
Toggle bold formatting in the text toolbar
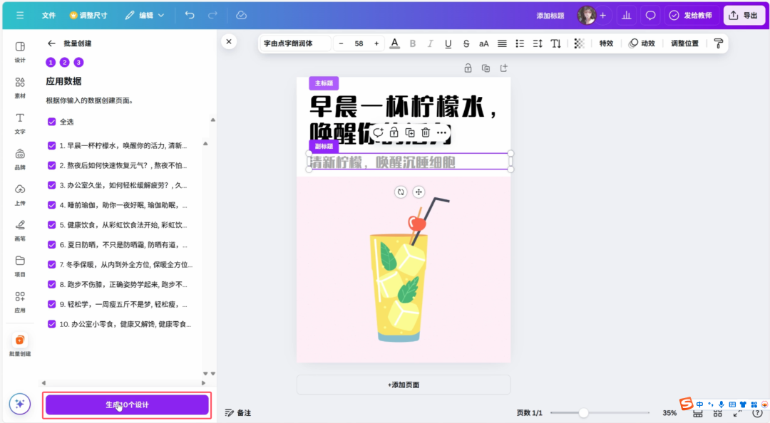tap(412, 43)
